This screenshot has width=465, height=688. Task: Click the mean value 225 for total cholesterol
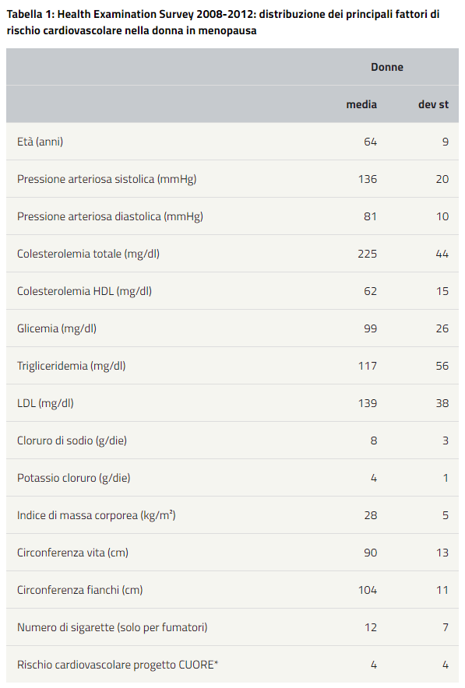(368, 254)
